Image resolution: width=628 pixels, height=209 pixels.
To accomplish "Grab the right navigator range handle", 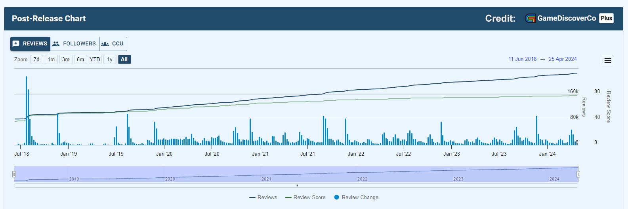I will (x=578, y=174).
